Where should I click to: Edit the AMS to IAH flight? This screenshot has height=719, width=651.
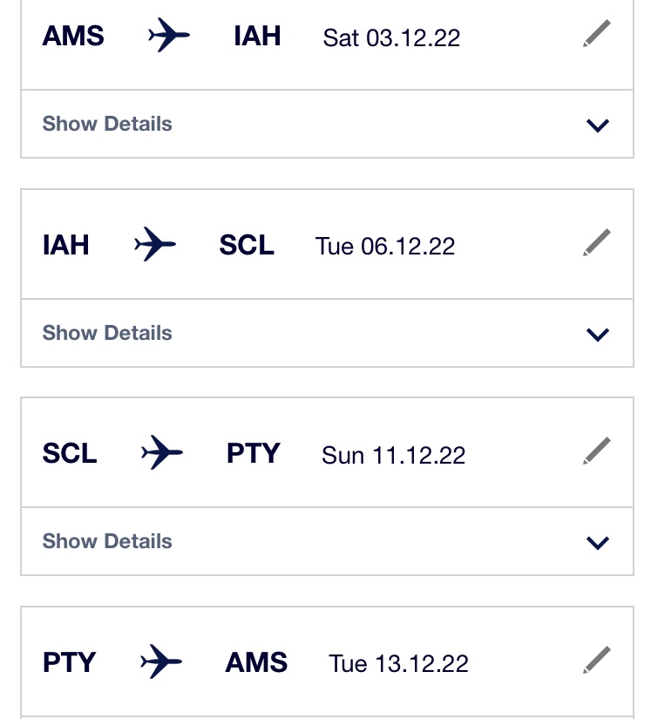point(596,33)
